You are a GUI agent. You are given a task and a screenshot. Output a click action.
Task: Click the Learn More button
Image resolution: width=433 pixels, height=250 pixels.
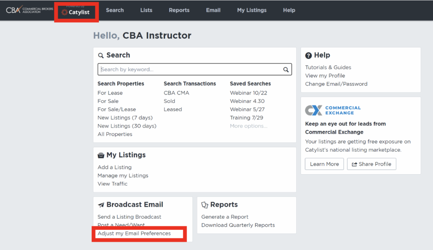point(324,164)
